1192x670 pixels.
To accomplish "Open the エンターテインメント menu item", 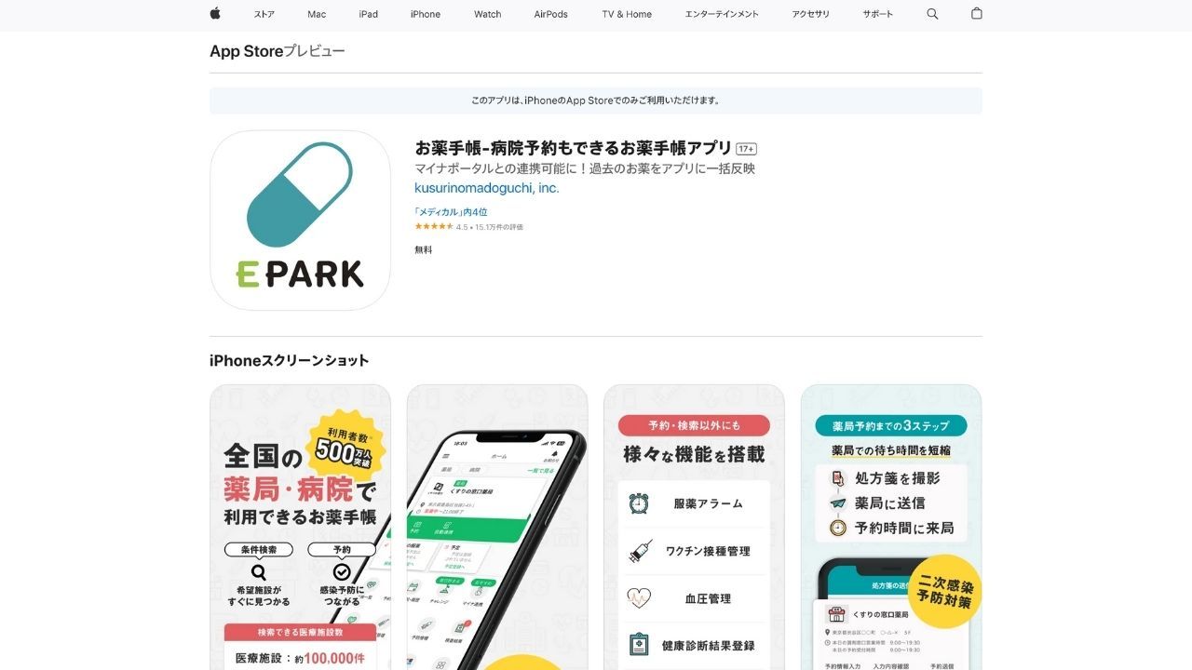I will (x=722, y=14).
